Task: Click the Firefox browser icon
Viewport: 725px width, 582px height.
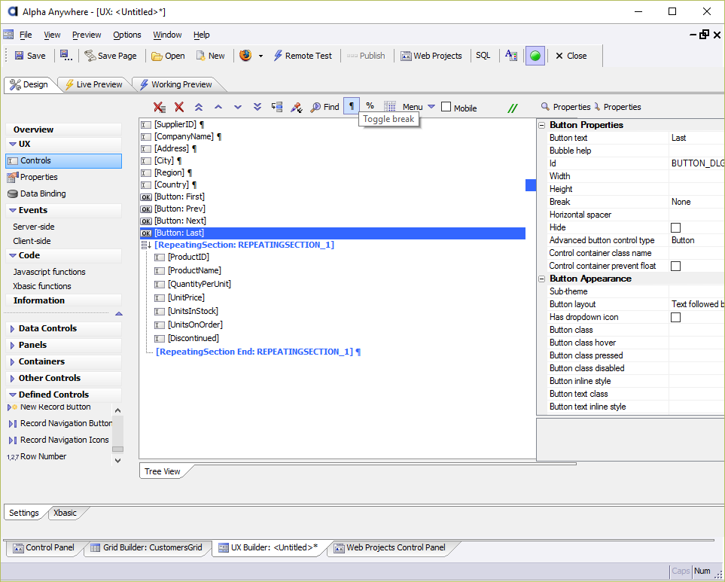Action: pos(245,56)
